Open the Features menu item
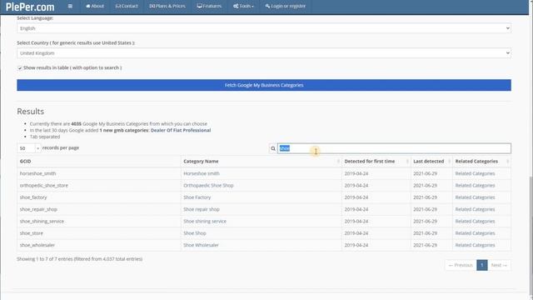The image size is (533, 300). point(209,6)
